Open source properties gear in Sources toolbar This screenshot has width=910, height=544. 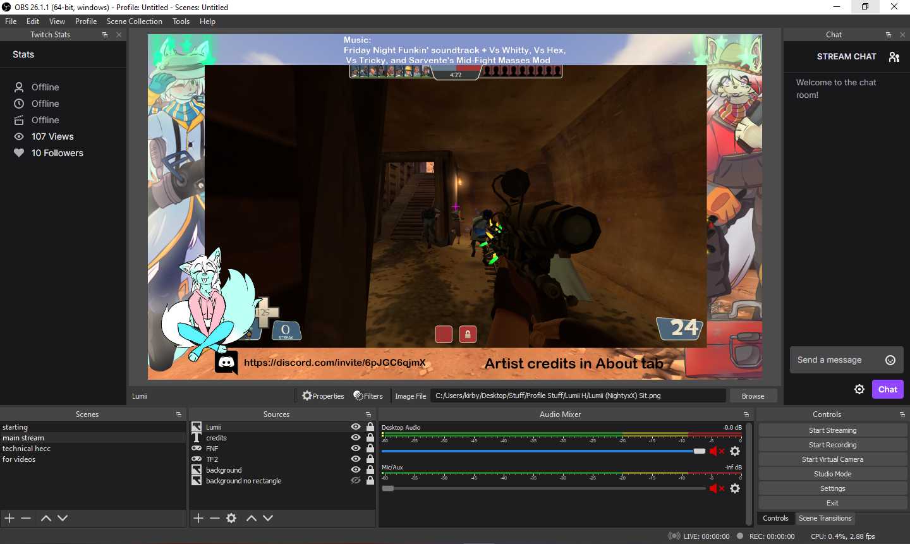pyautogui.click(x=231, y=518)
